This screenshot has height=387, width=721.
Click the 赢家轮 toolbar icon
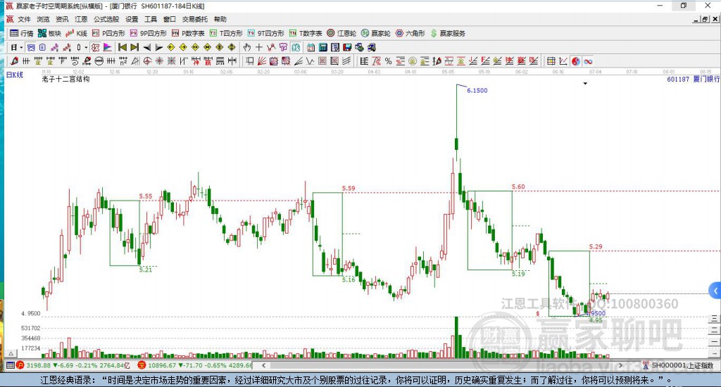pyautogui.click(x=376, y=33)
